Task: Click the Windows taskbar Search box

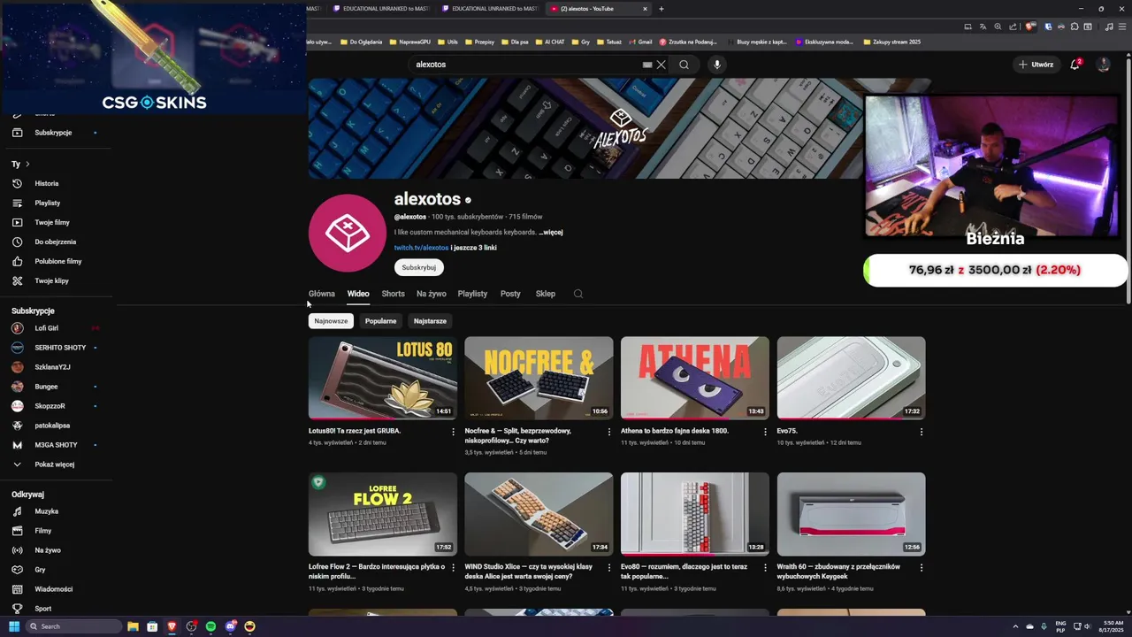Action: coord(73,626)
